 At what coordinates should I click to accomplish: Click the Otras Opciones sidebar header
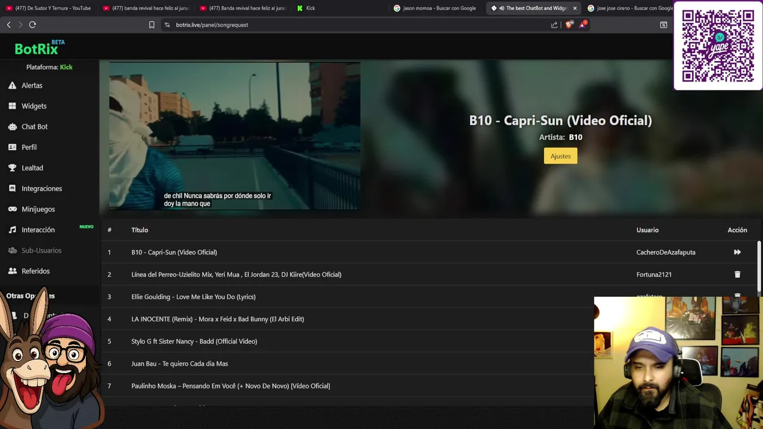[30, 296]
